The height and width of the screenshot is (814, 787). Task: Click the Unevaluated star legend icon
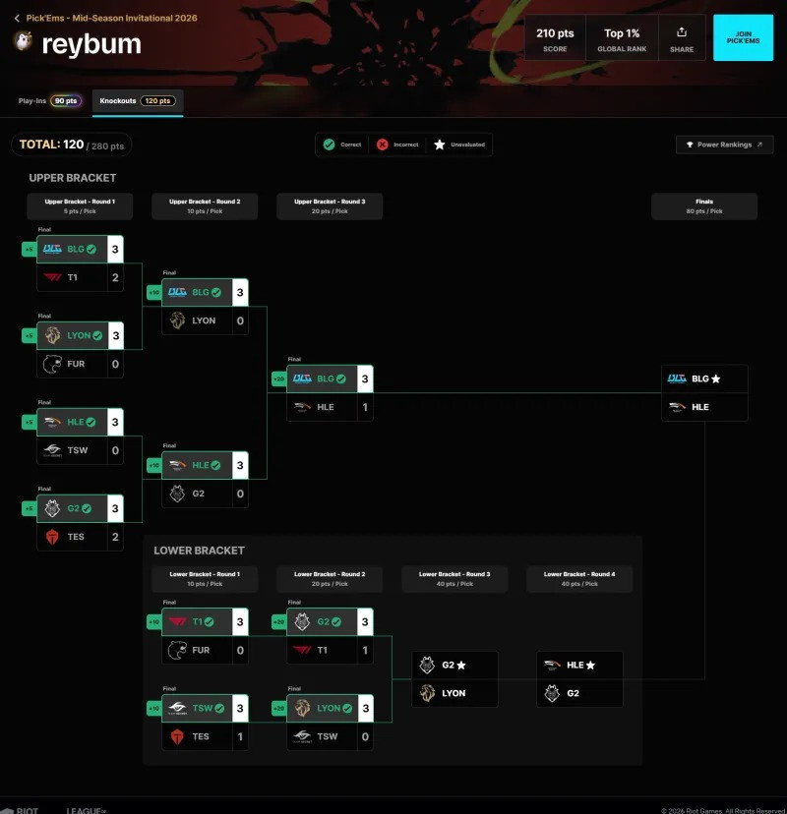point(440,145)
